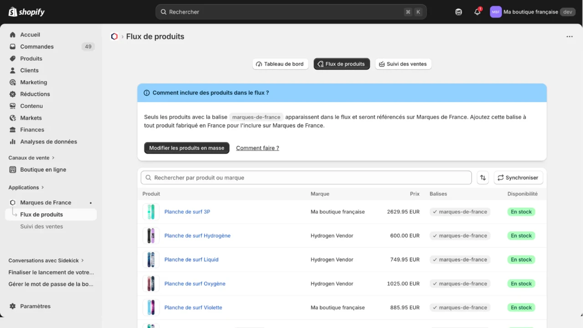583x328 pixels.
Task: Click the Hydrogen Vendor cell in Liquid row
Action: (x=332, y=260)
